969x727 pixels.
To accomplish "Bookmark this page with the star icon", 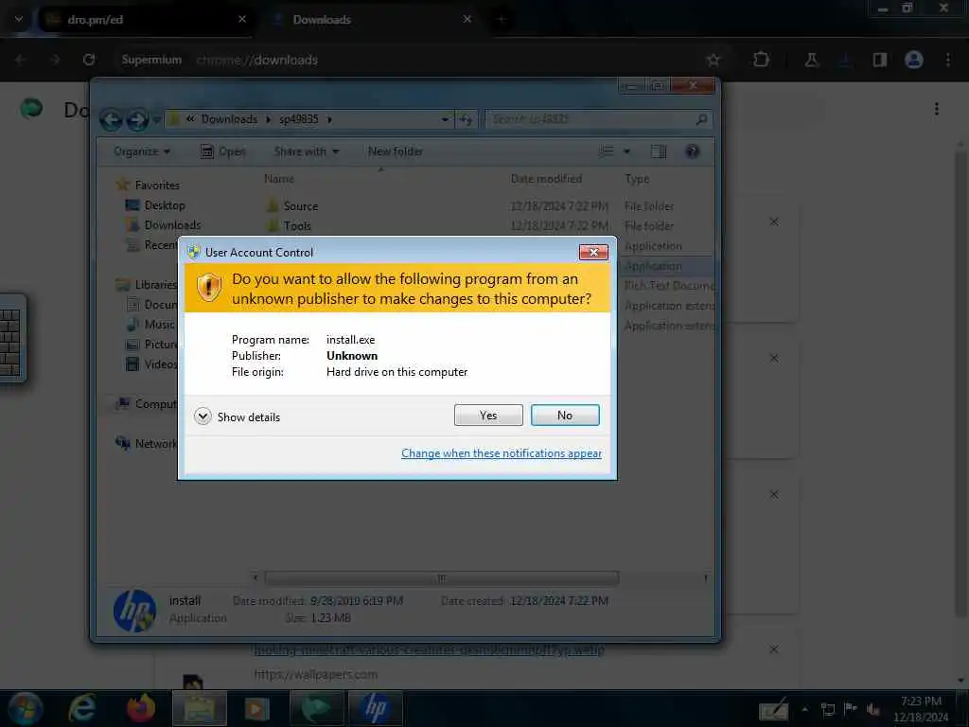I will [714, 60].
